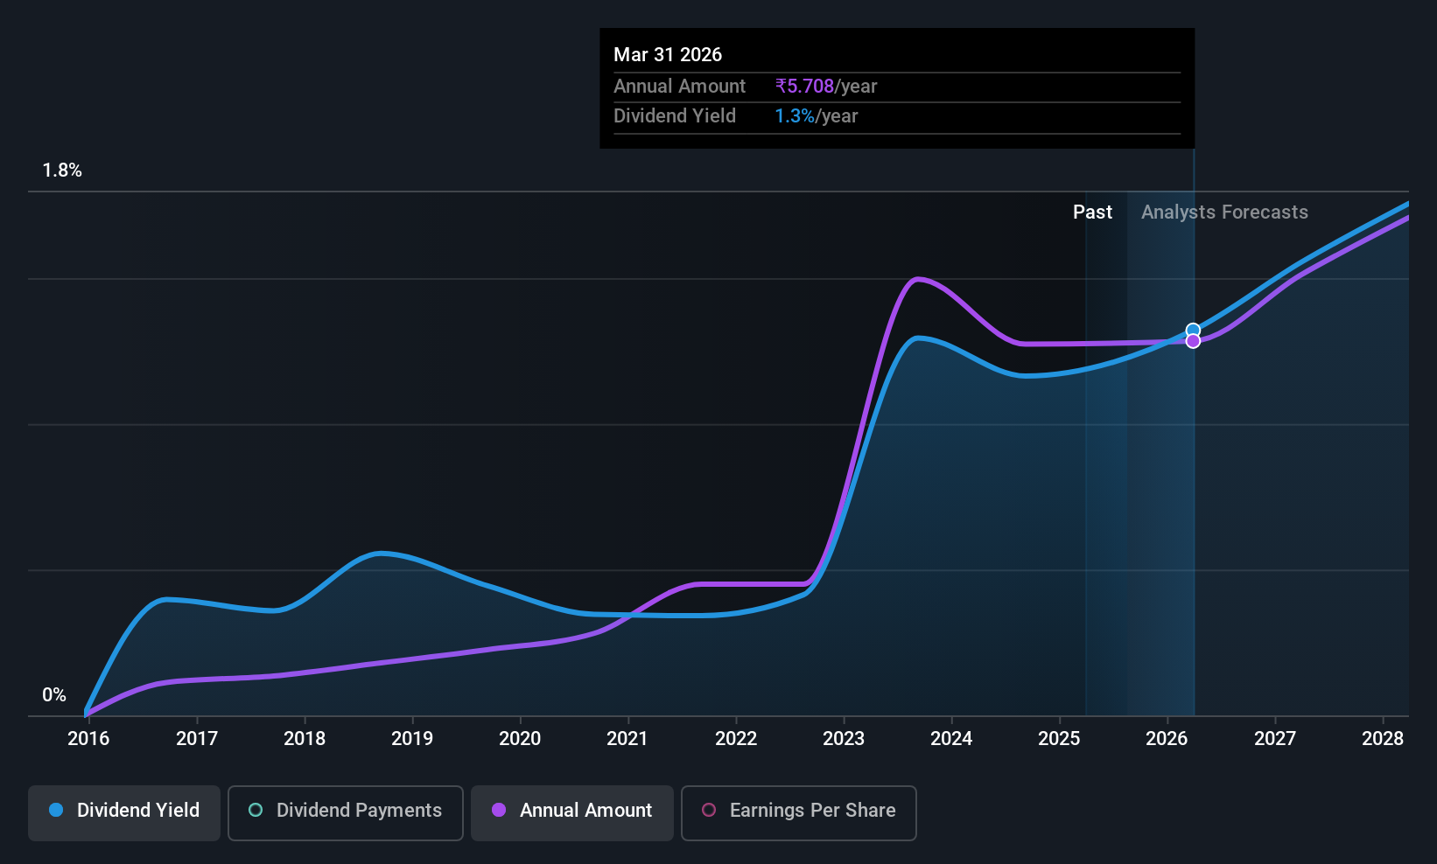Click the pink Earnings Per Share circle
Image resolution: width=1437 pixels, height=864 pixels.
point(709,810)
